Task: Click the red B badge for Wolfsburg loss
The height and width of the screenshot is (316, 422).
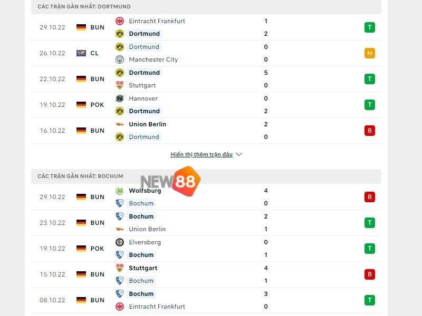Action: [x=370, y=196]
